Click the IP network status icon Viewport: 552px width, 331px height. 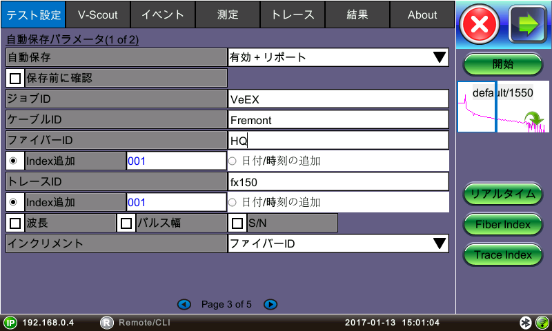[10, 323]
